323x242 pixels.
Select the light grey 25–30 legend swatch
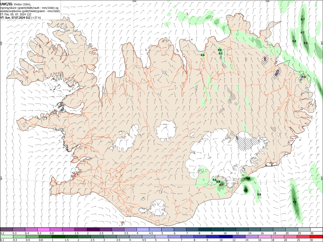tap(304, 229)
